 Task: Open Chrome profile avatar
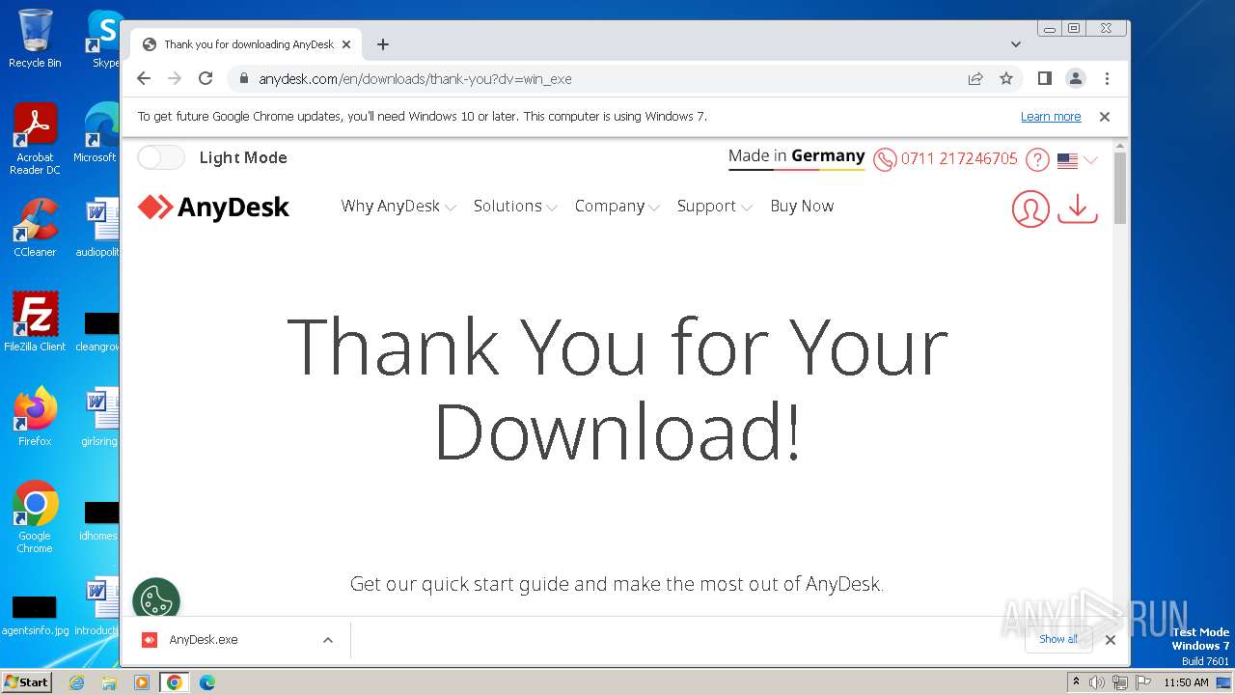click(x=1075, y=79)
